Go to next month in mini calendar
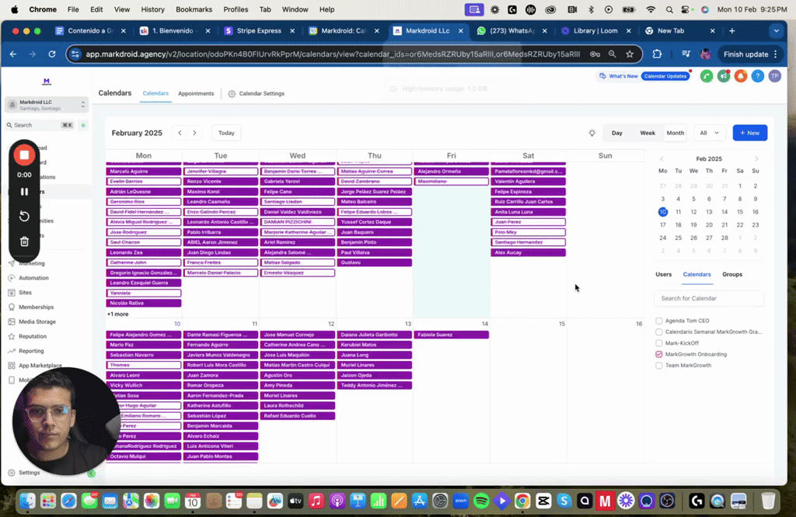The width and height of the screenshot is (796, 517). [x=756, y=159]
